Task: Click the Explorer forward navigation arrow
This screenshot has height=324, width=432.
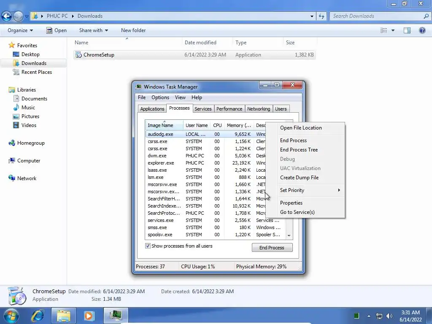Action: (x=18, y=16)
